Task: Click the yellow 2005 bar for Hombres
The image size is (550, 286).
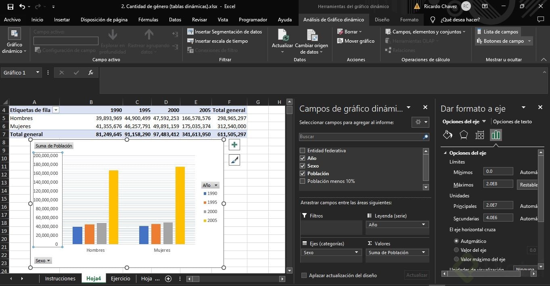Action: pos(113,207)
